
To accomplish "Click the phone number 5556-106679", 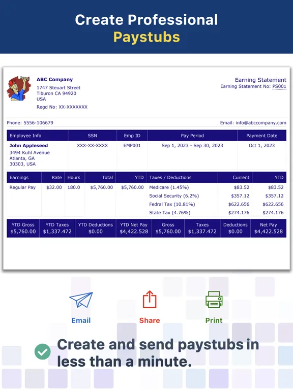I will (38, 122).
